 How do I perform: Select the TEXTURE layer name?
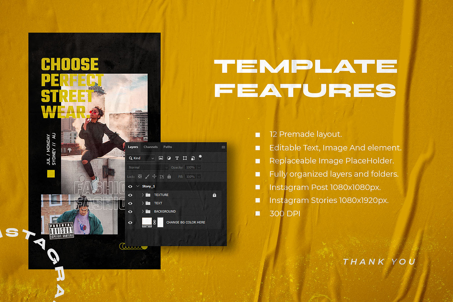click(x=161, y=195)
